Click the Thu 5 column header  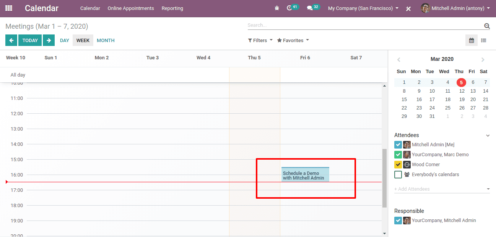[254, 58]
